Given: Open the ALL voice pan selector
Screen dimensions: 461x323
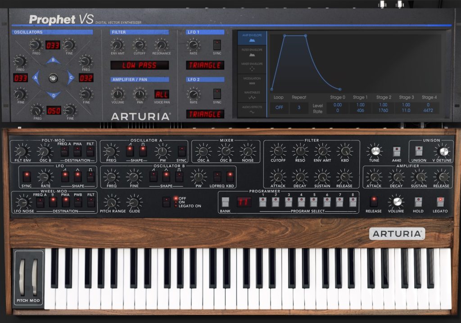Looking at the screenshot, I should (x=162, y=94).
